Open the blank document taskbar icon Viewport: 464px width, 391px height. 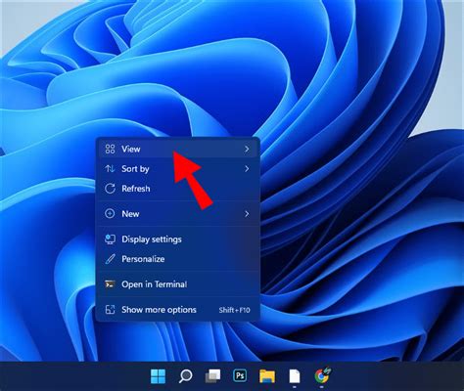click(295, 376)
